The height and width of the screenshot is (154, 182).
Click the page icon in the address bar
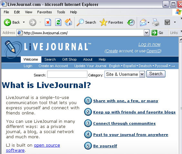[x=20, y=33]
